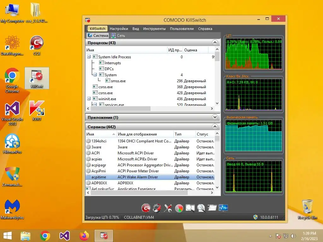Click the volume speaker tray icon
The height and width of the screenshot is (242, 323).
(x=293, y=236)
